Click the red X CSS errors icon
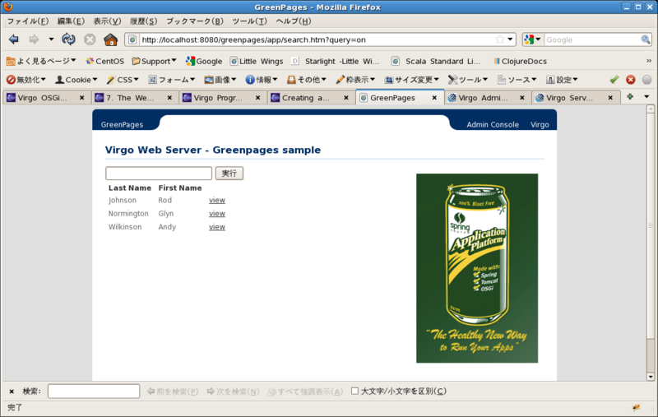 click(630, 79)
